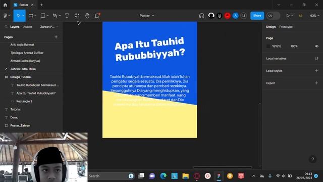The width and height of the screenshot is (323, 182).
Task: Open presentation options dropdown arrow
Action: click(292, 16)
